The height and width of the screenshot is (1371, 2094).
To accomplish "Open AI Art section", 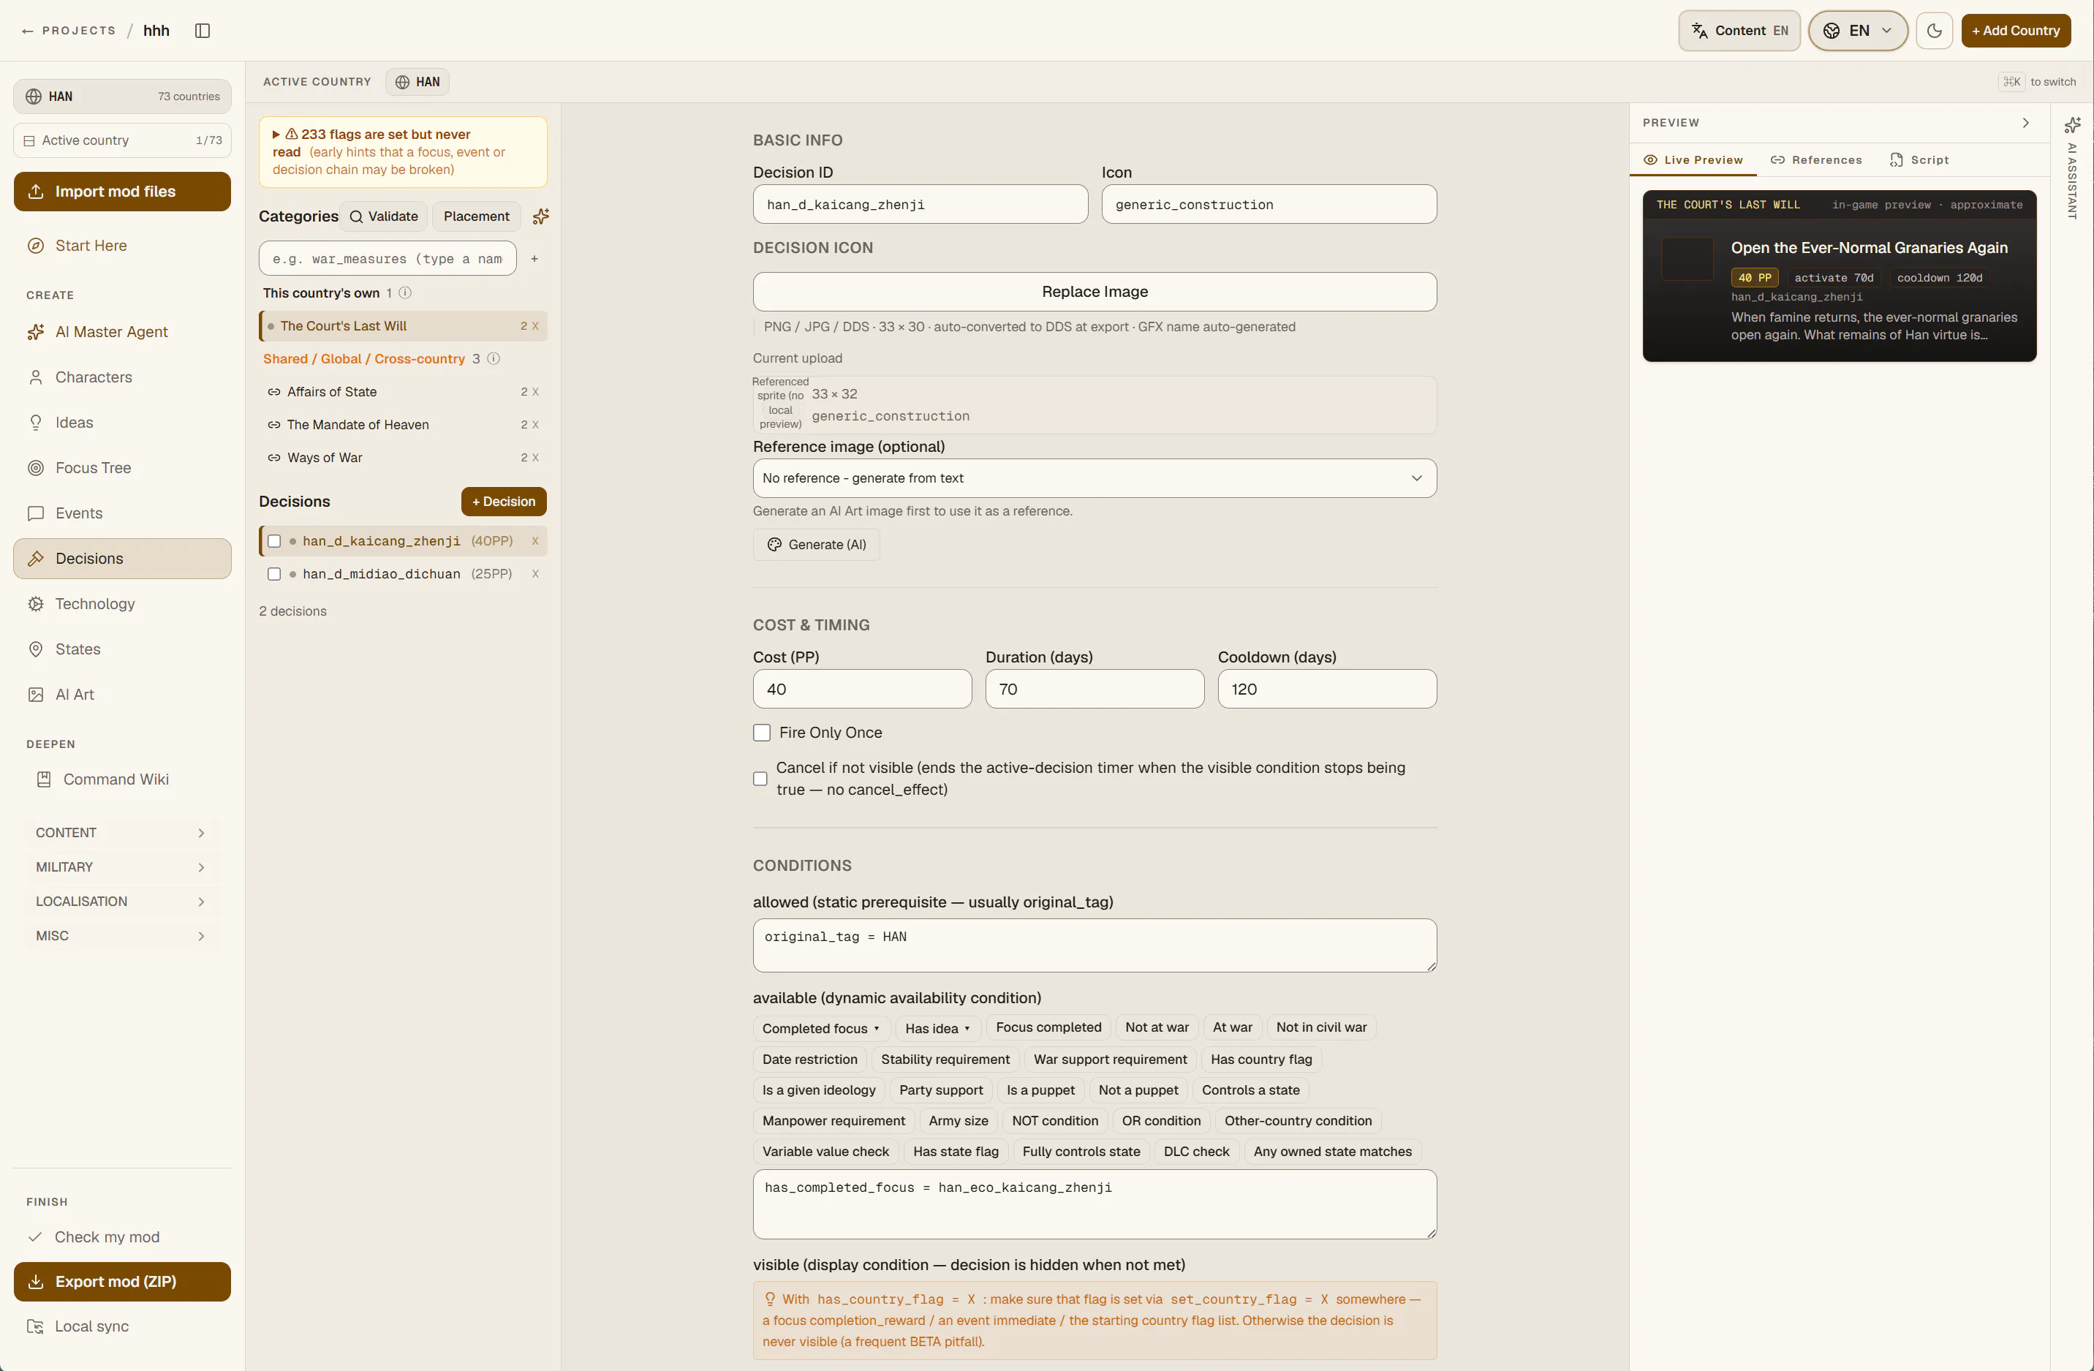I will [122, 695].
